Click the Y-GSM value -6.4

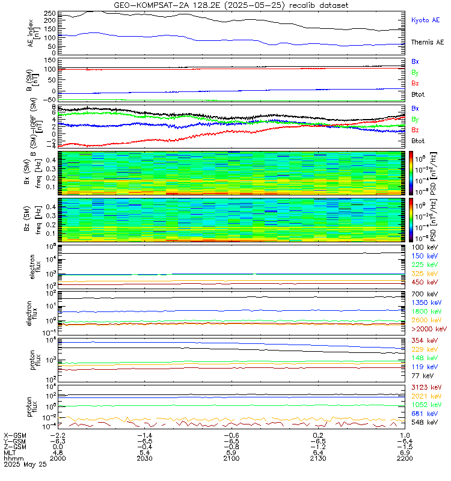click(x=405, y=441)
